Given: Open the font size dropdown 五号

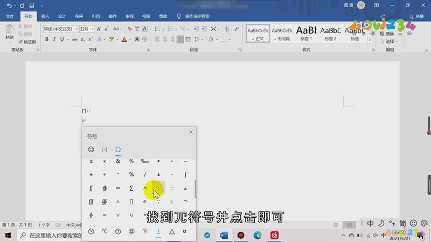Looking at the screenshot, I should [93, 29].
